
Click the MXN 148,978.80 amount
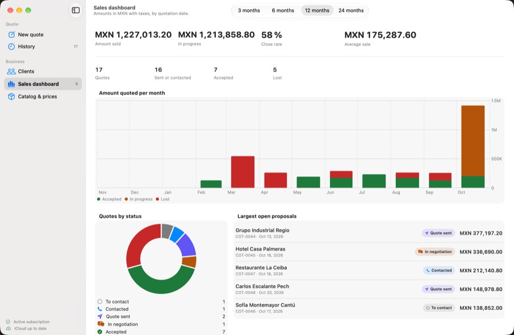tap(481, 289)
